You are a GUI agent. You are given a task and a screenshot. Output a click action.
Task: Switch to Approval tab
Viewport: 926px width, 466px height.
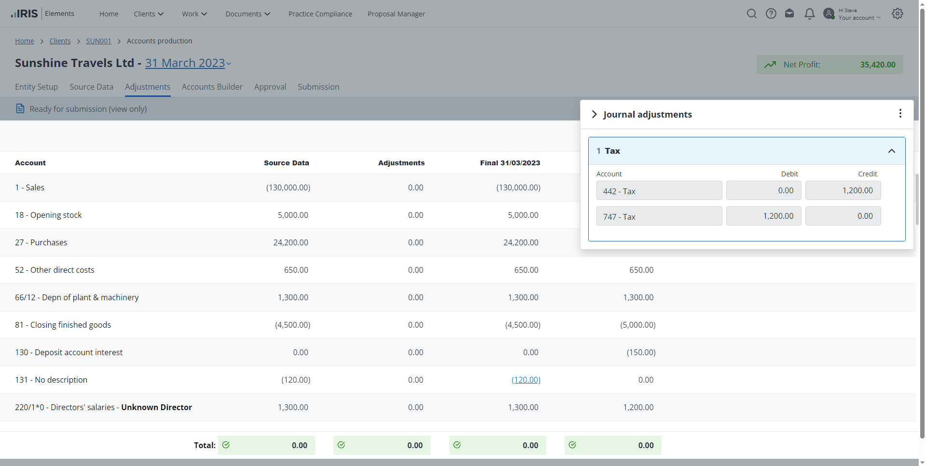pos(270,87)
